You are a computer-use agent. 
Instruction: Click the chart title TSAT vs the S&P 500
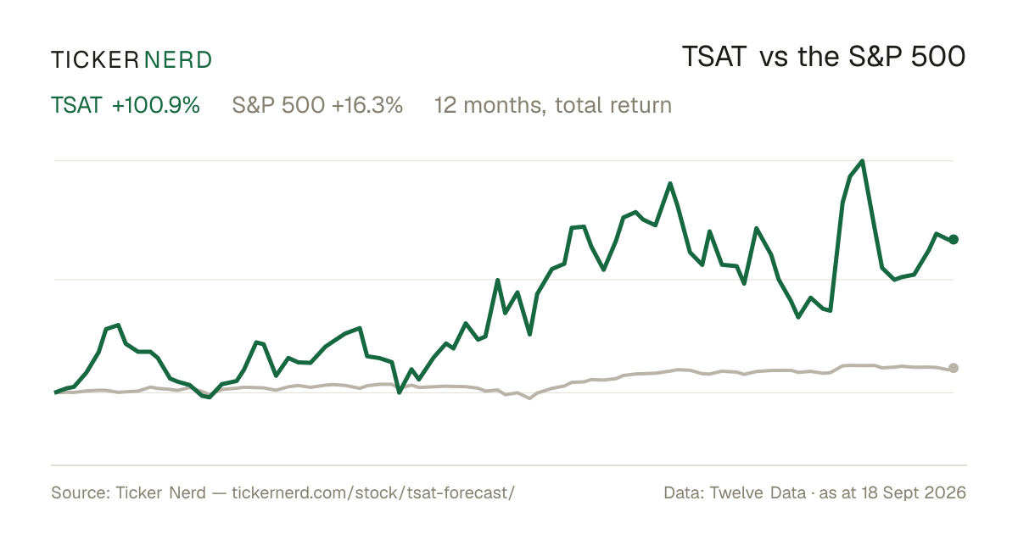(824, 58)
